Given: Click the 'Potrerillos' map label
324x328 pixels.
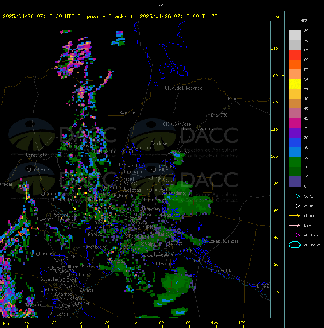Looking at the screenshot, I should tap(65, 215).
